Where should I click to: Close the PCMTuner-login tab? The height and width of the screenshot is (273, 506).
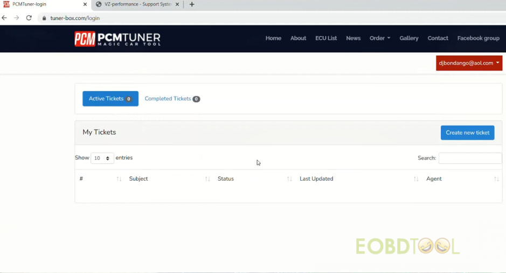(85, 4)
